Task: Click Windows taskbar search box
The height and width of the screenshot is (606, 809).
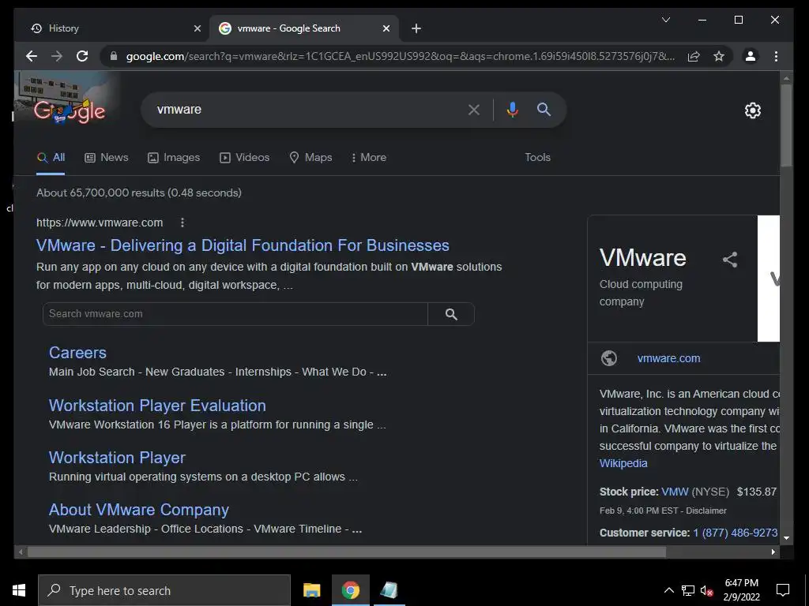Action: (164, 590)
